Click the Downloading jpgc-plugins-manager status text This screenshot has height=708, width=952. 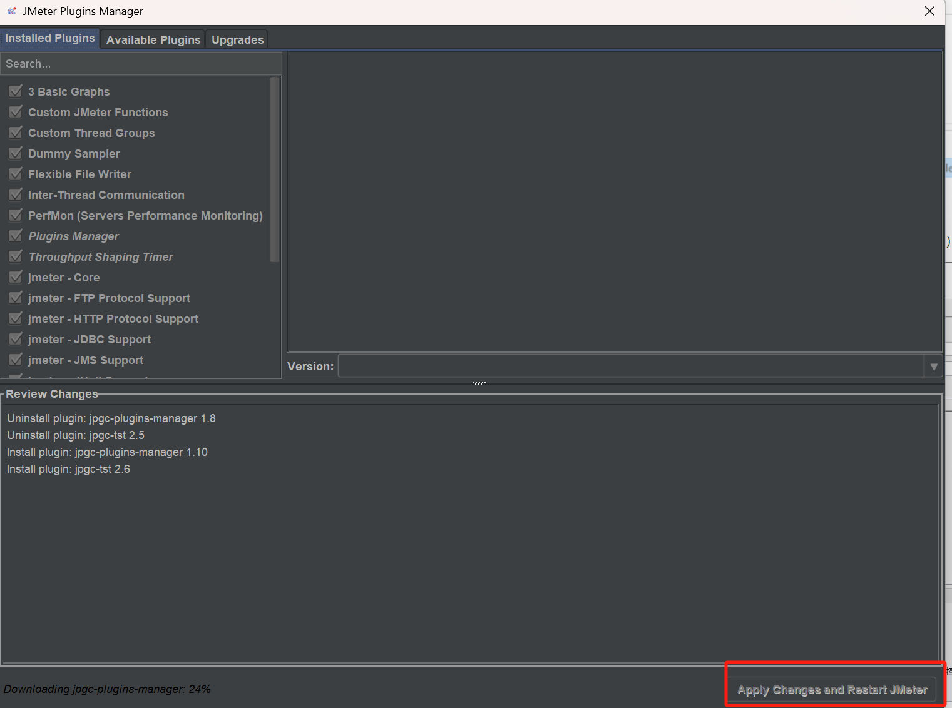tap(107, 689)
